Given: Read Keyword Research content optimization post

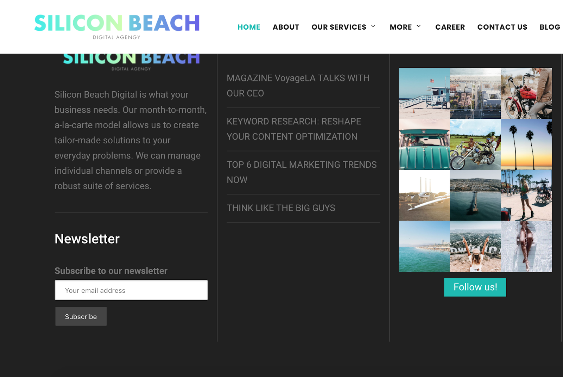Looking at the screenshot, I should (294, 129).
